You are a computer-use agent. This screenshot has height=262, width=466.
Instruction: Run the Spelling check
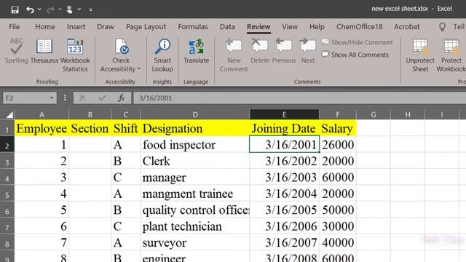16,50
